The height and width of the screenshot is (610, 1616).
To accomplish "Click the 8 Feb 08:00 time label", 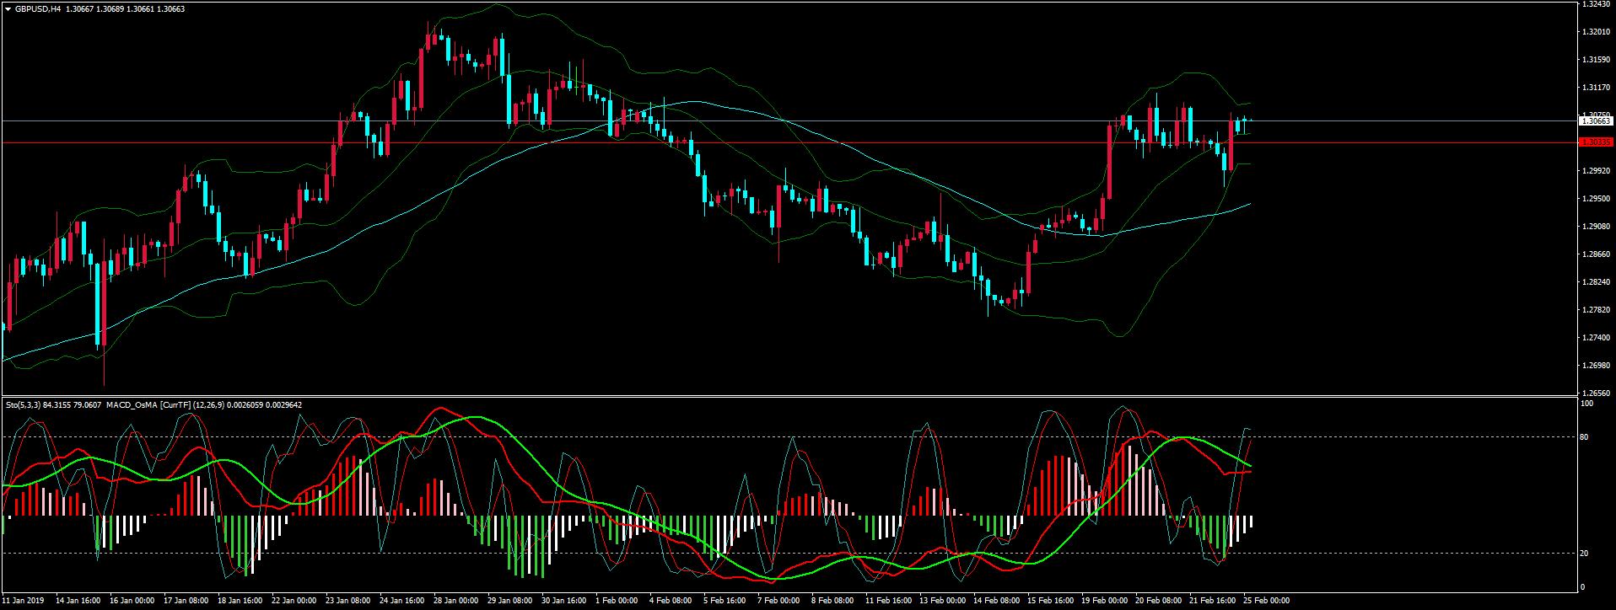I will tap(833, 601).
